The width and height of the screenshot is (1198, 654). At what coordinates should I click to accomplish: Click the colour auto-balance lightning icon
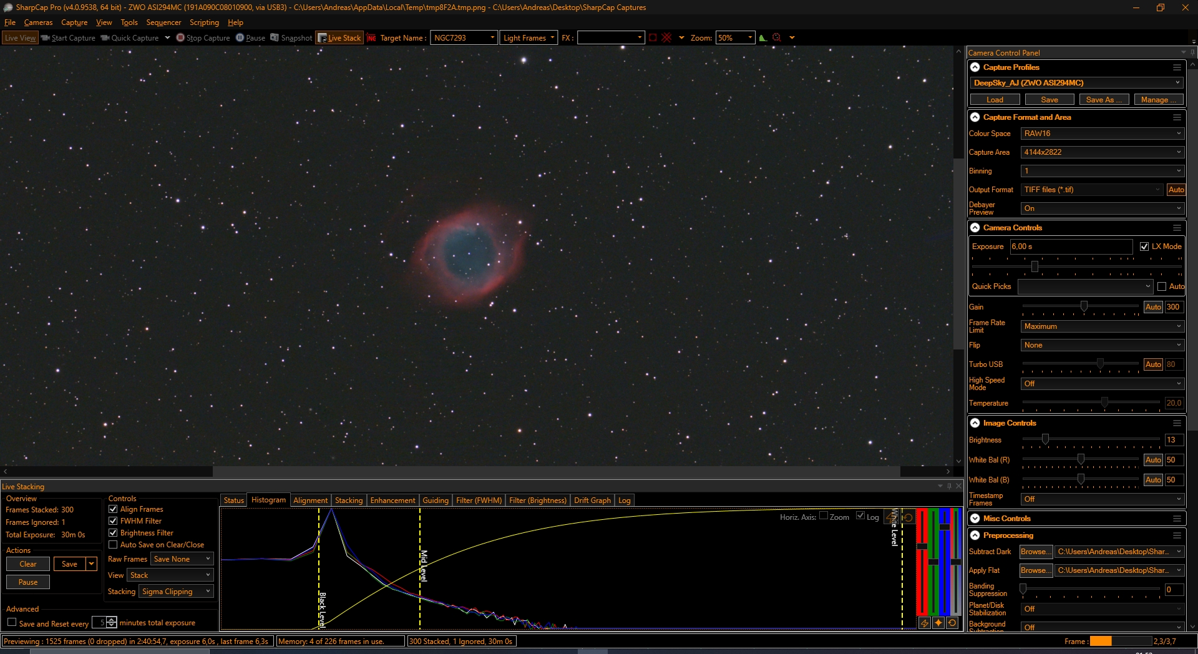coord(925,623)
